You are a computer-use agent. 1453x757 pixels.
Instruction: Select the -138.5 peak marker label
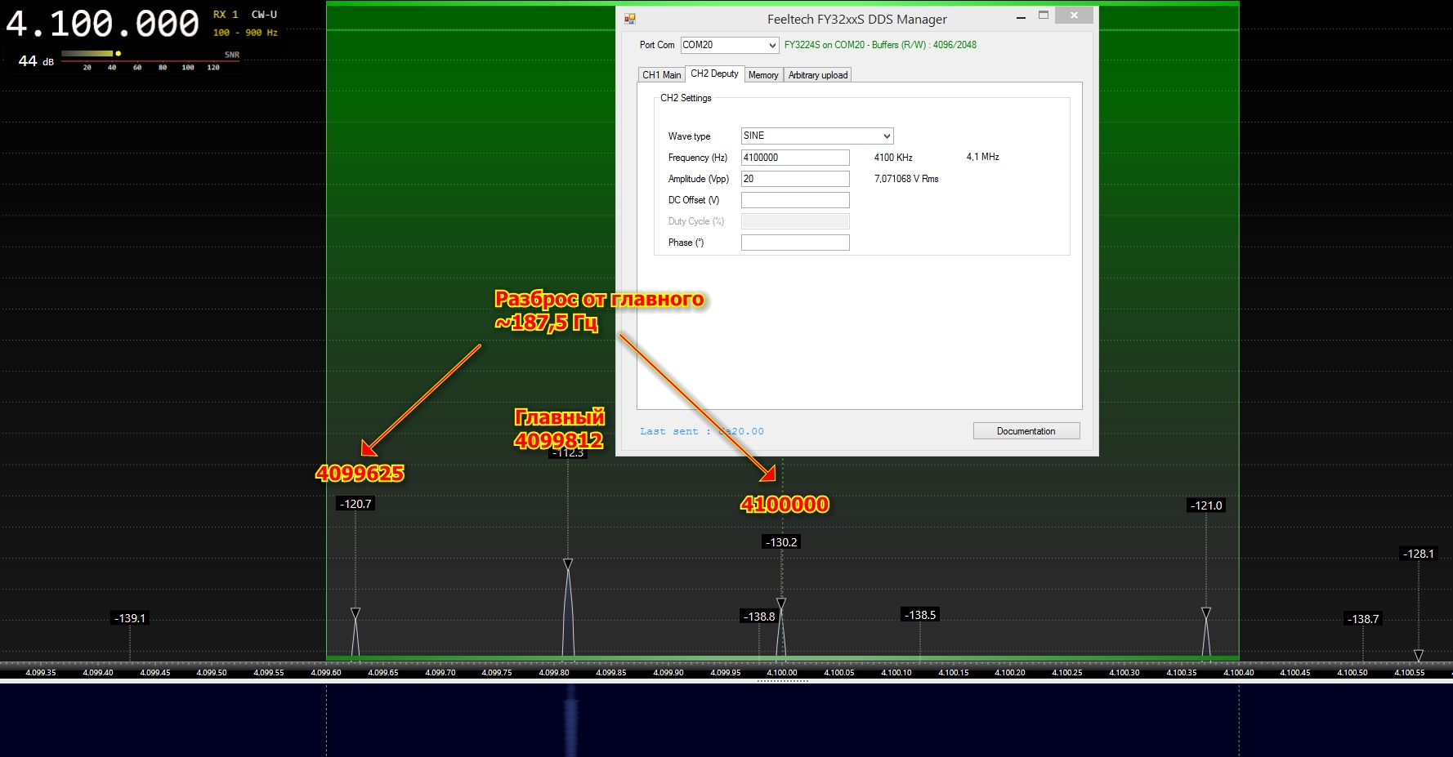(x=920, y=615)
